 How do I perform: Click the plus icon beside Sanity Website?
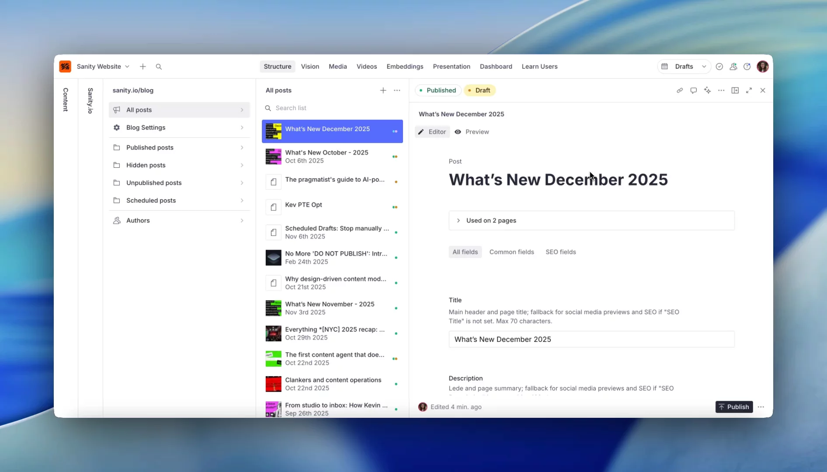coord(143,66)
